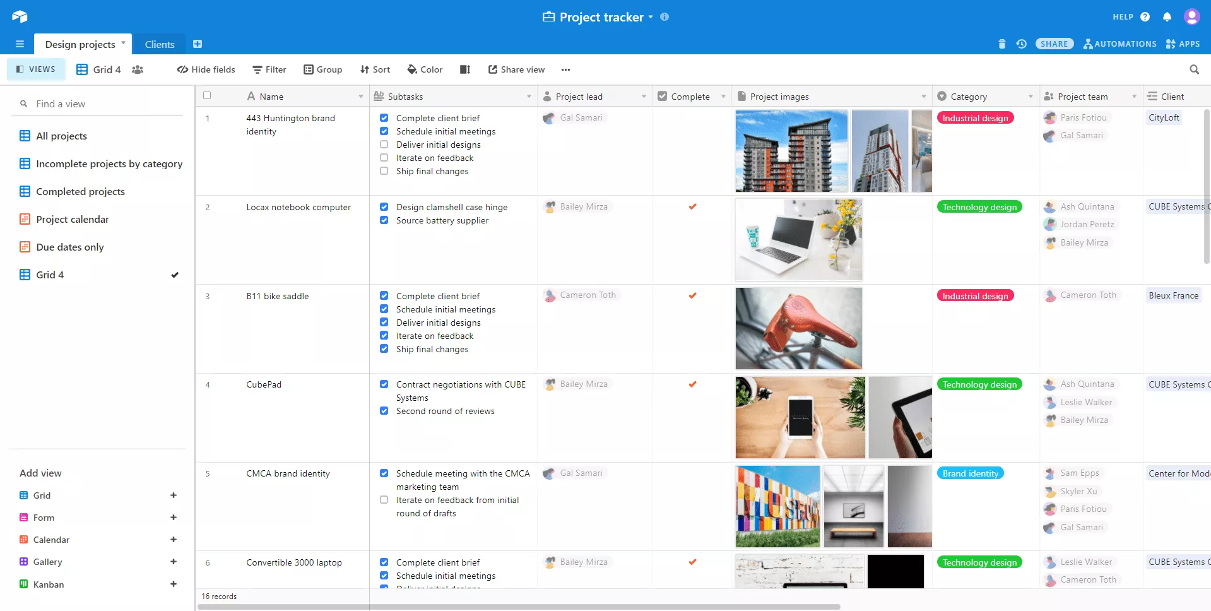This screenshot has height=611, width=1211.
Task: Add a new table with plus icon
Action: pyautogui.click(x=198, y=44)
